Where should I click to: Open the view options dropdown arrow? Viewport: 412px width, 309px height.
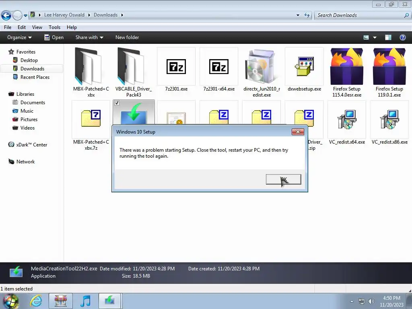tap(375, 37)
